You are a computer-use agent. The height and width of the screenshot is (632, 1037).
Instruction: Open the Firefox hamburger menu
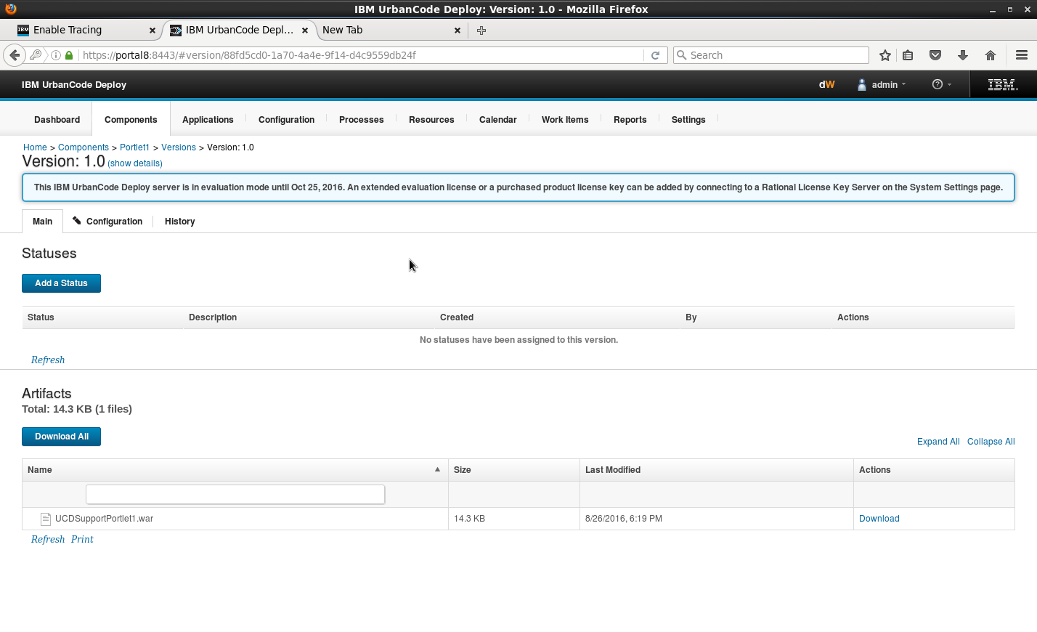tap(1021, 55)
